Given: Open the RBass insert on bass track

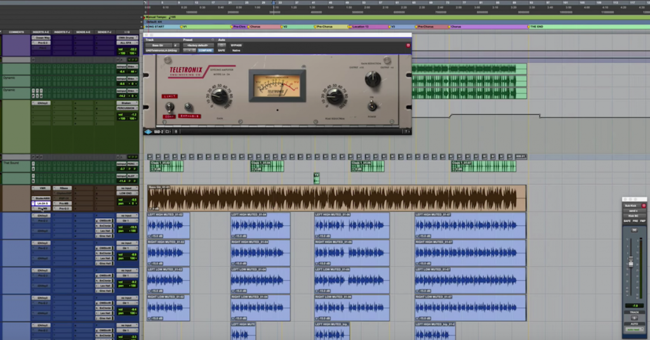Looking at the screenshot, I should click(62, 188).
